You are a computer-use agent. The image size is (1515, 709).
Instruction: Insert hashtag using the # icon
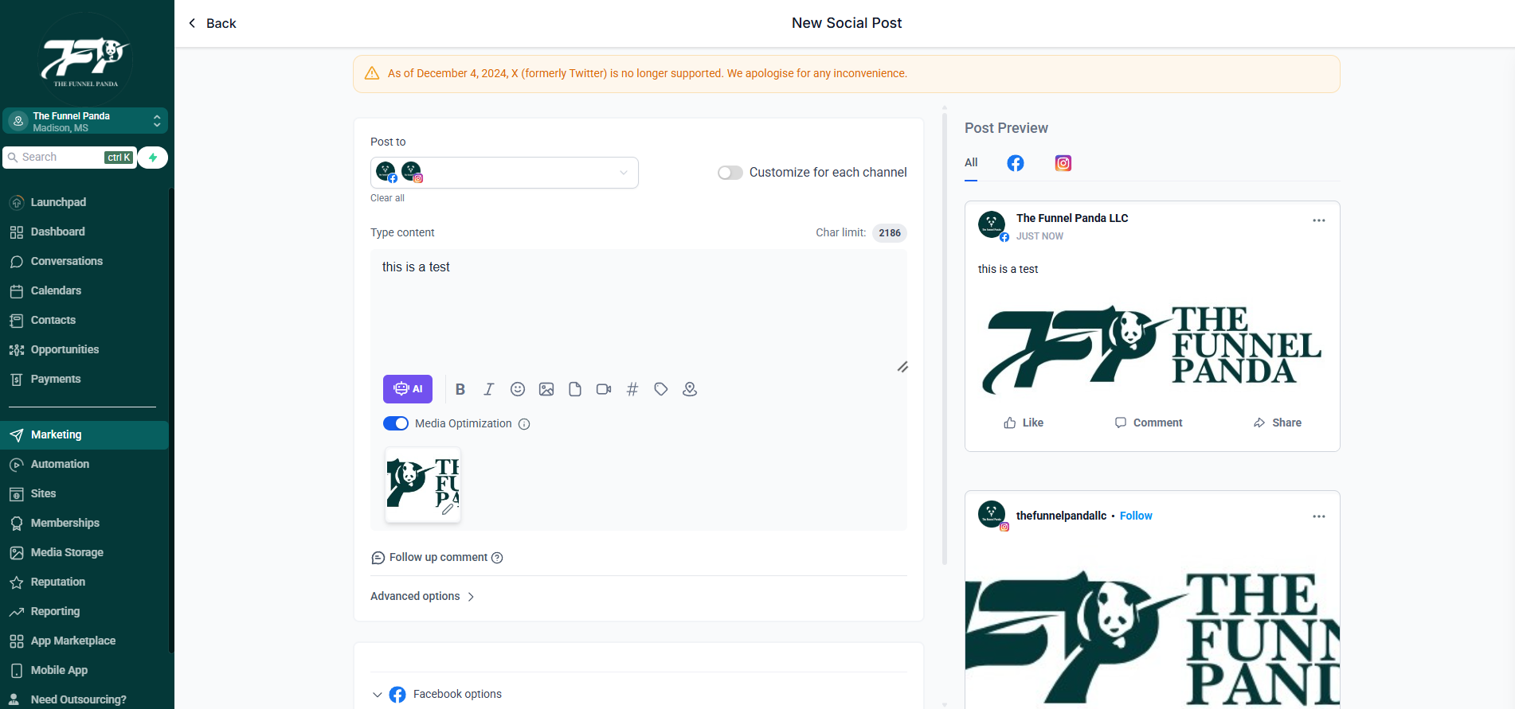pos(632,389)
